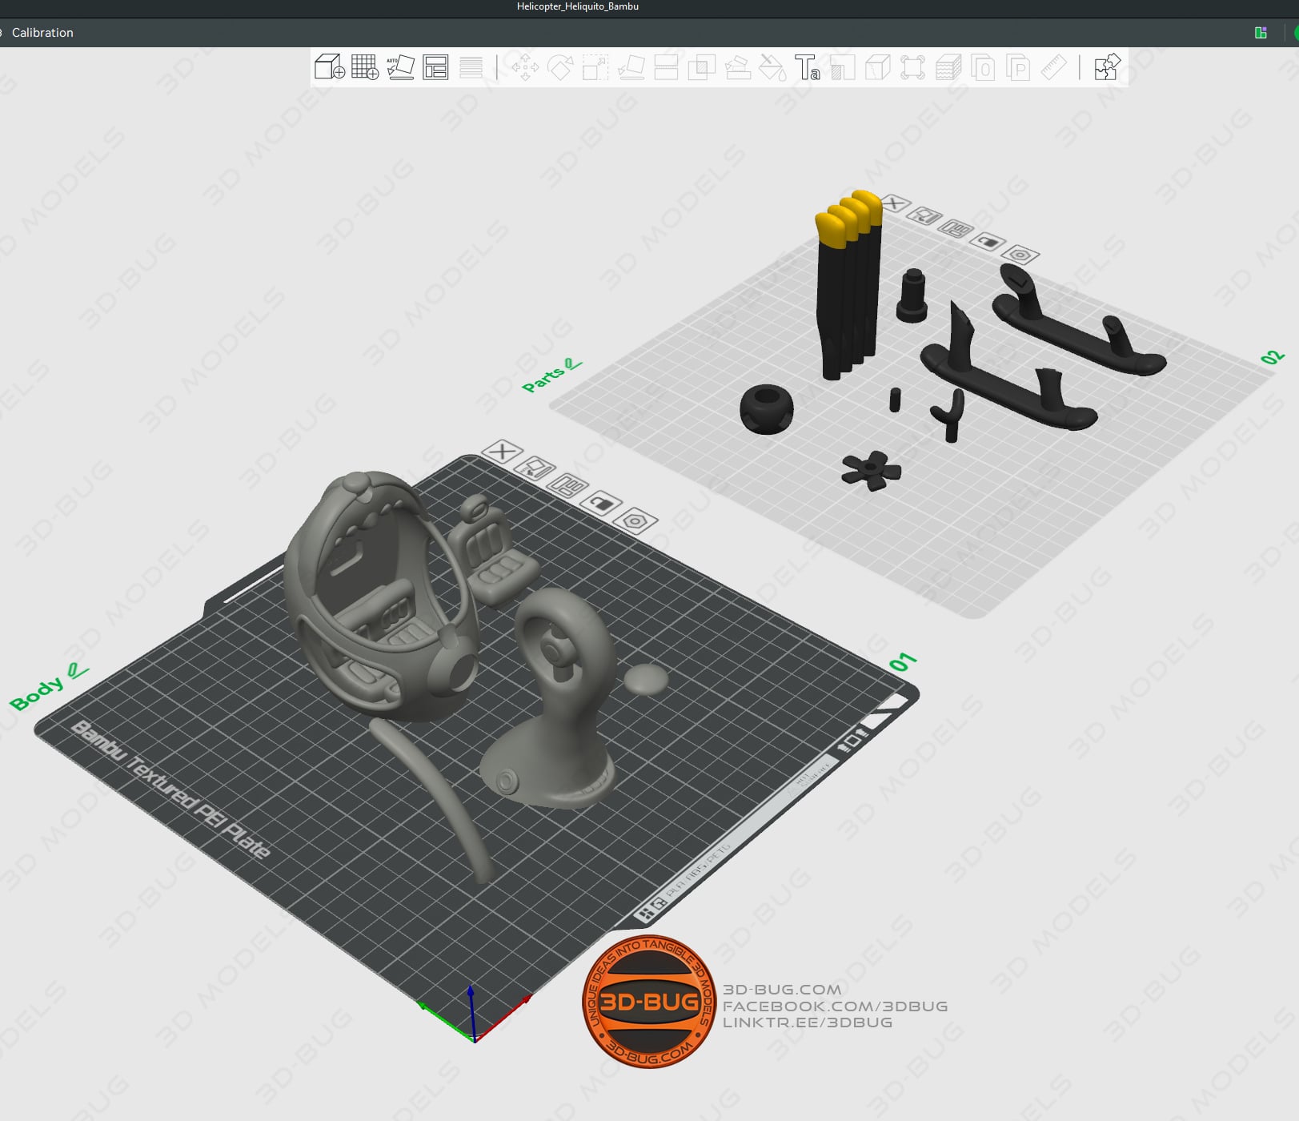The image size is (1299, 1121).
Task: Auto orient objects on the Parts plate
Action: 925,216
